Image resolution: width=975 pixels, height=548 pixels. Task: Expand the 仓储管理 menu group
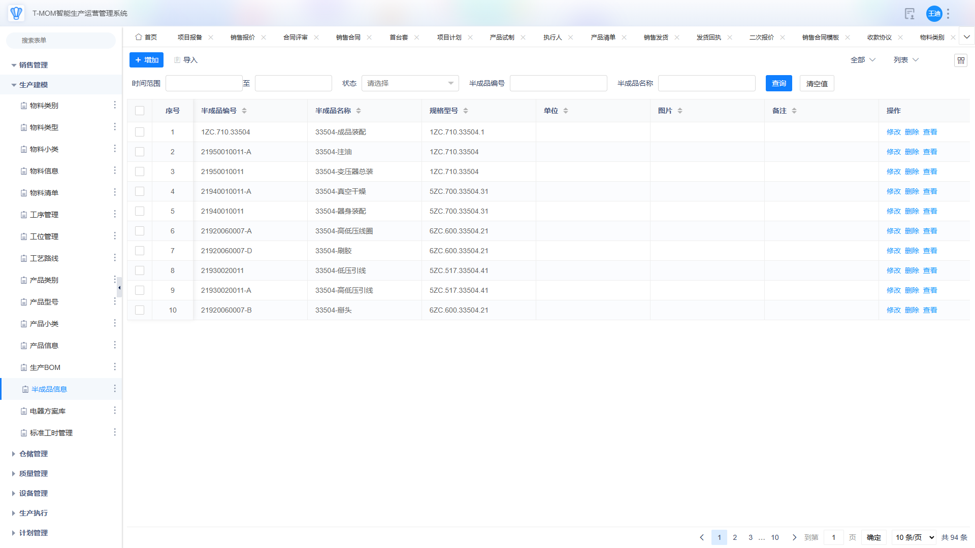(34, 454)
